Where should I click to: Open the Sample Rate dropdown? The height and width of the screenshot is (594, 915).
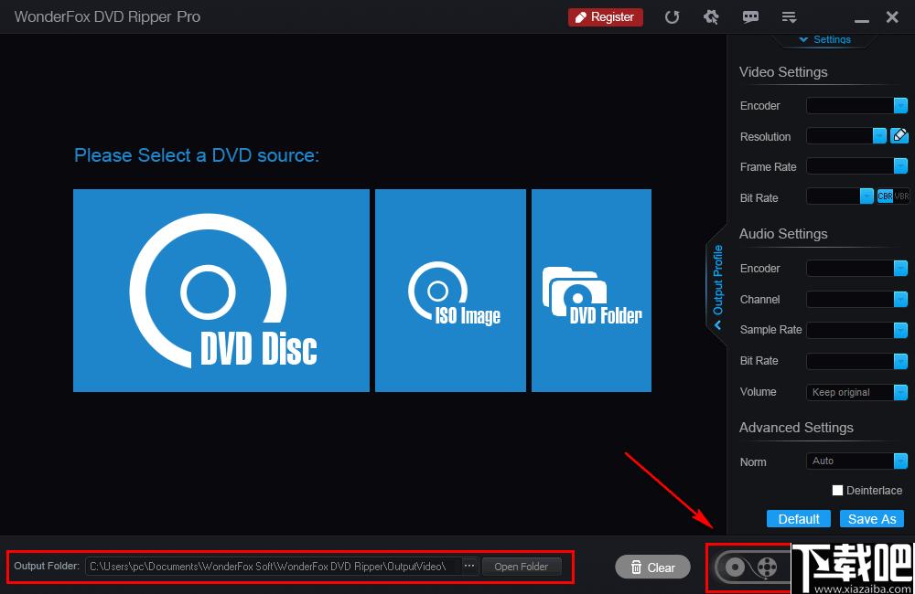pos(900,330)
